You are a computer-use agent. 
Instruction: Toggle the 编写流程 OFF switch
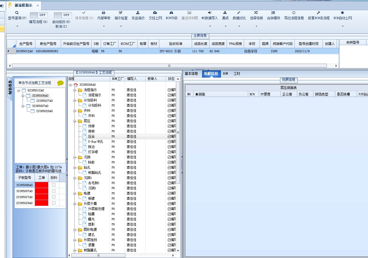[39, 15]
